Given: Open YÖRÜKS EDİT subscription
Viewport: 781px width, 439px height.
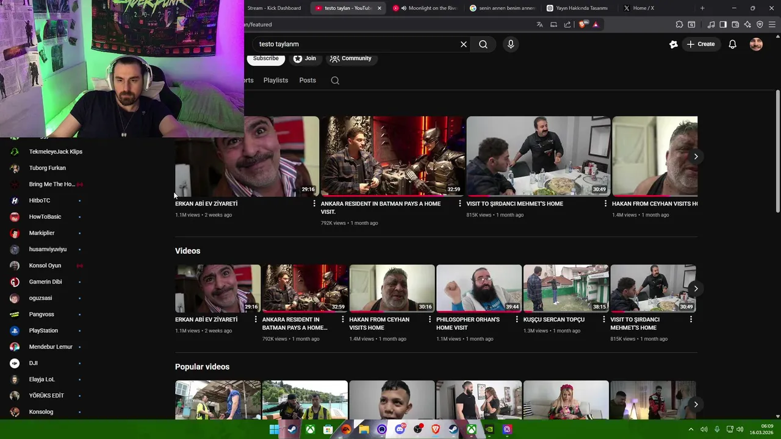Looking at the screenshot, I should pyautogui.click(x=46, y=396).
